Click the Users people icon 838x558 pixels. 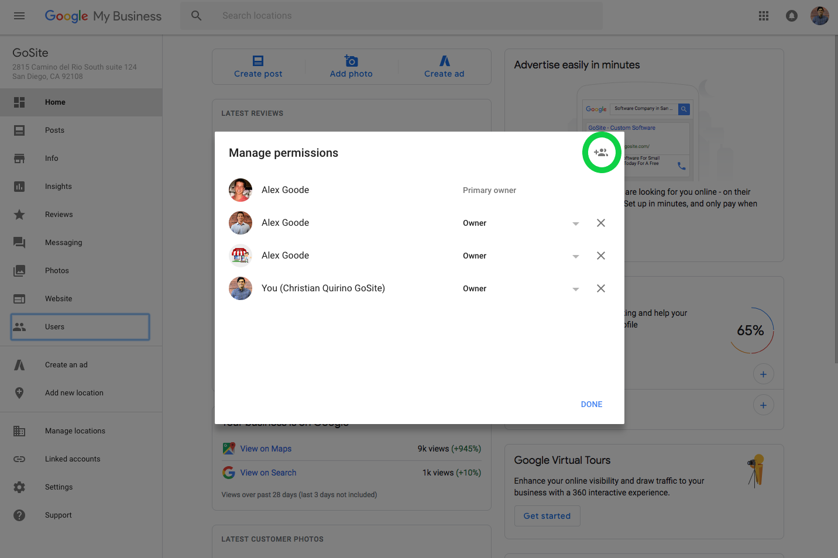coord(19,327)
